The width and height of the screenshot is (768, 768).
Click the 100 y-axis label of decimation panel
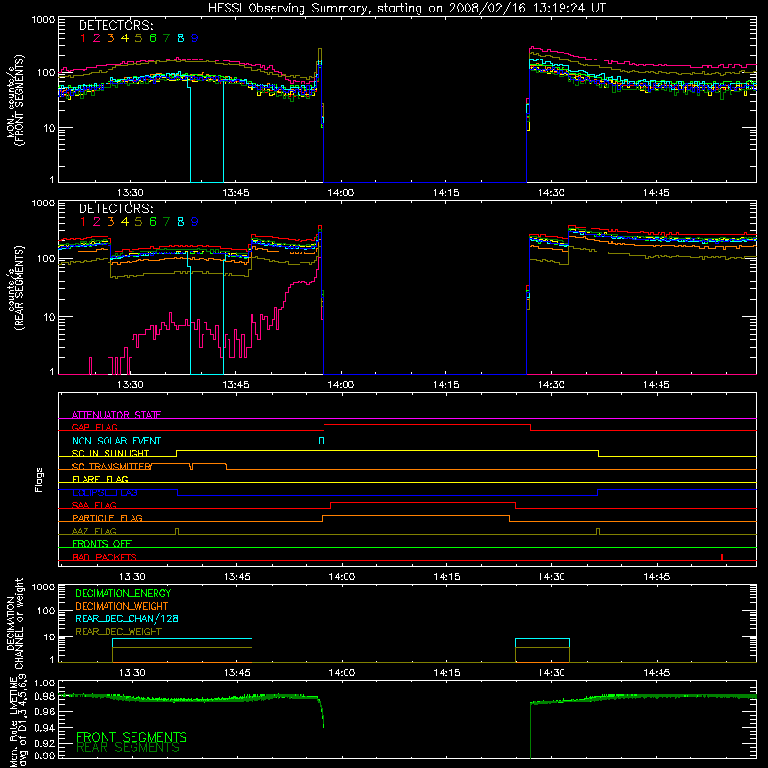tap(46, 611)
